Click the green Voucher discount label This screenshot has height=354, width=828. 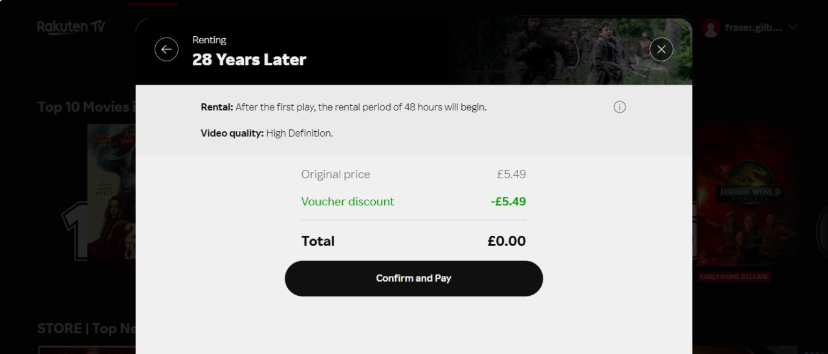(347, 202)
